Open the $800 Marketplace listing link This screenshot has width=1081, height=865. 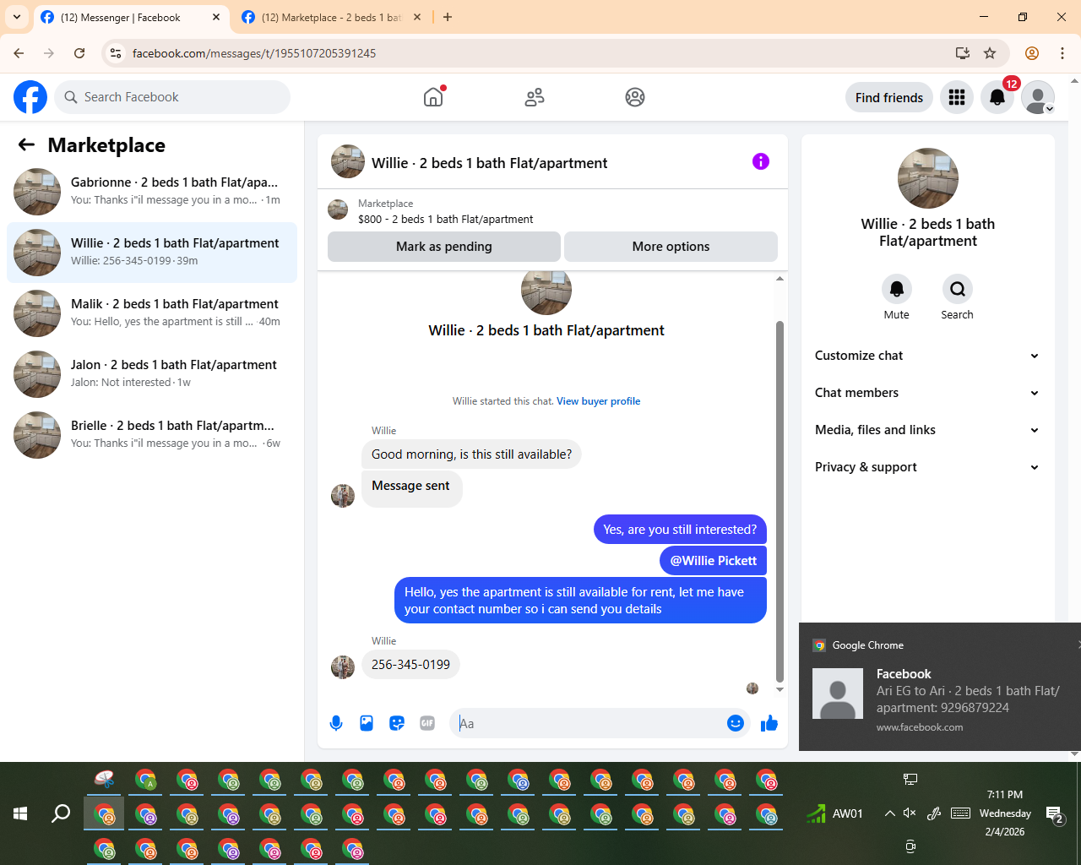(445, 220)
